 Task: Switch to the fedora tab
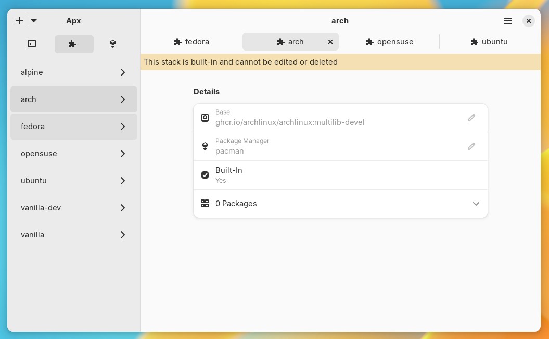click(191, 42)
